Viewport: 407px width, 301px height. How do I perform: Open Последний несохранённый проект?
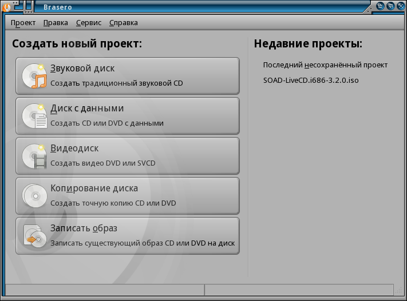325,65
